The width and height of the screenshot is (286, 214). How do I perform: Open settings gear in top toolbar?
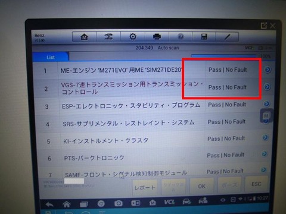[x=133, y=37]
